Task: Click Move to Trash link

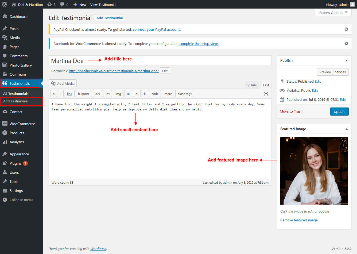Action: point(291,111)
